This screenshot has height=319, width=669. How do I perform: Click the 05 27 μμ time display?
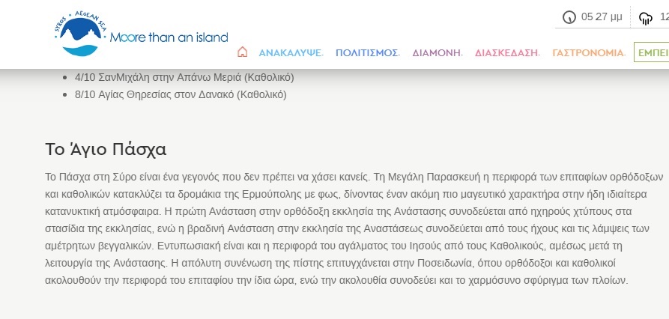pos(602,17)
